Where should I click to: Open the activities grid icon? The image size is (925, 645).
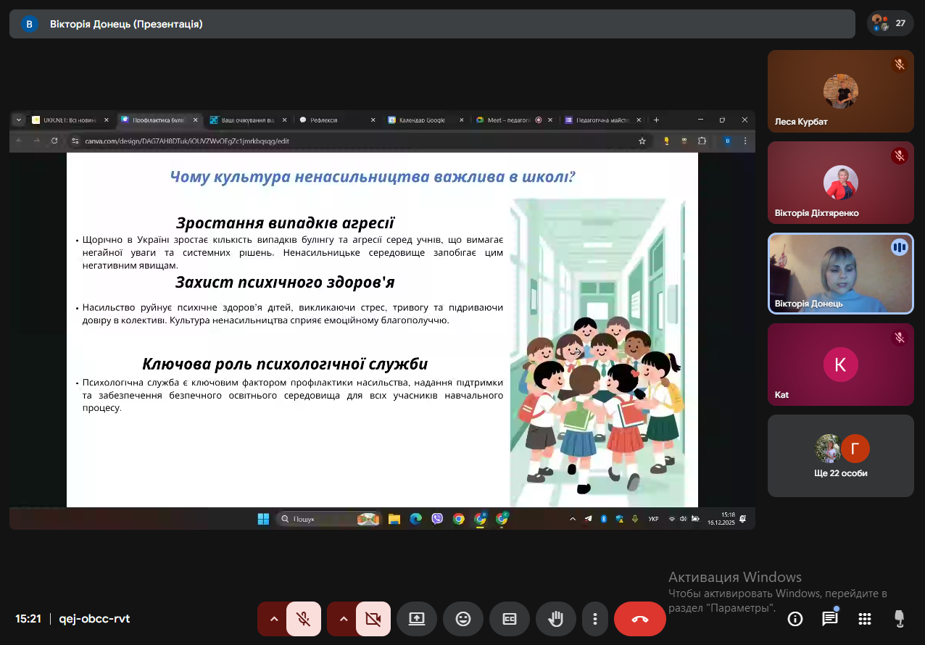(x=865, y=619)
